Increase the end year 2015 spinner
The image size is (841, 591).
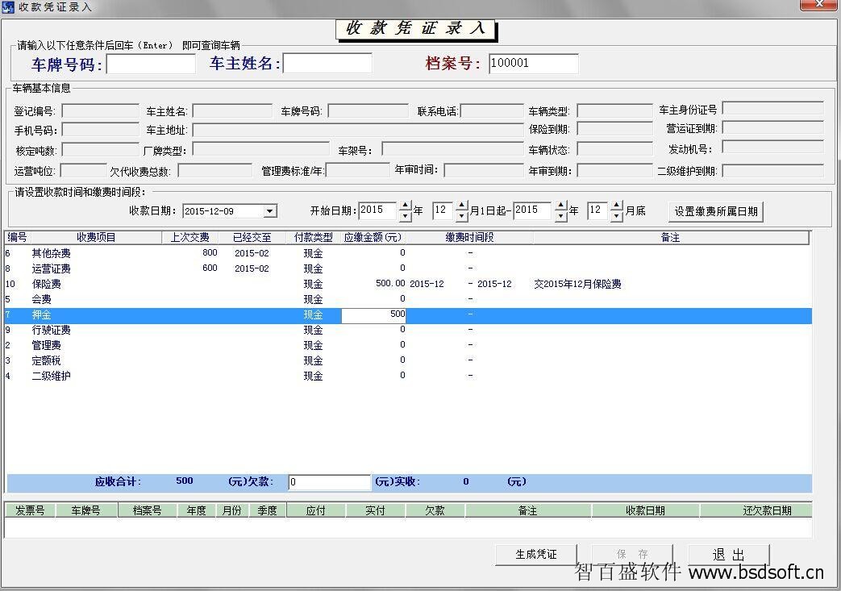point(560,206)
